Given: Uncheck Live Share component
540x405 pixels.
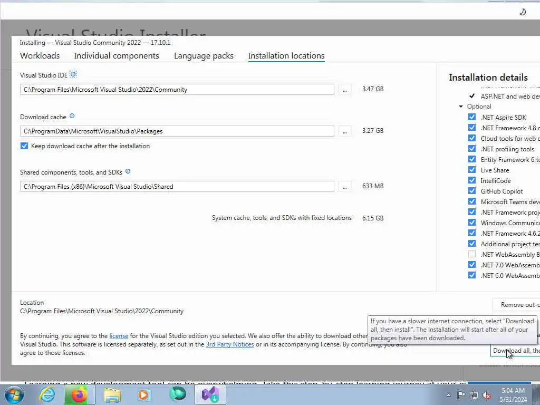Looking at the screenshot, I should point(472,170).
